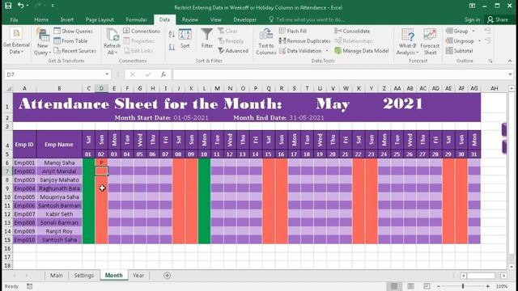Open the Year sheet tab
This screenshot has width=518, height=291.
(x=138, y=276)
